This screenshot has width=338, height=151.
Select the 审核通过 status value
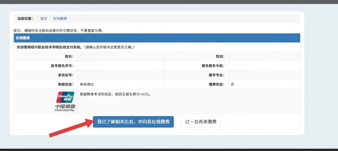(x=87, y=84)
